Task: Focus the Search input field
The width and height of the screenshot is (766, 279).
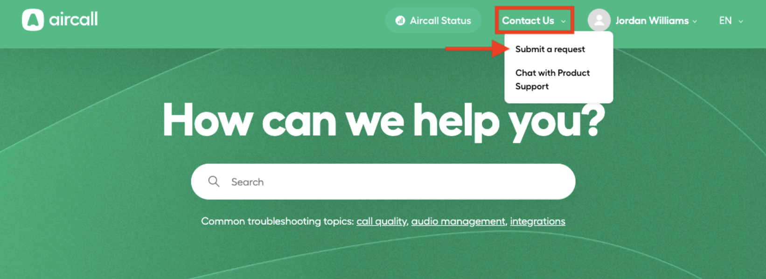Action: pyautogui.click(x=383, y=181)
